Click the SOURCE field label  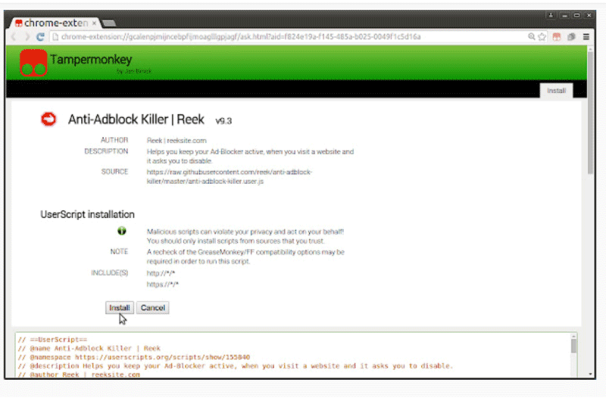click(114, 172)
